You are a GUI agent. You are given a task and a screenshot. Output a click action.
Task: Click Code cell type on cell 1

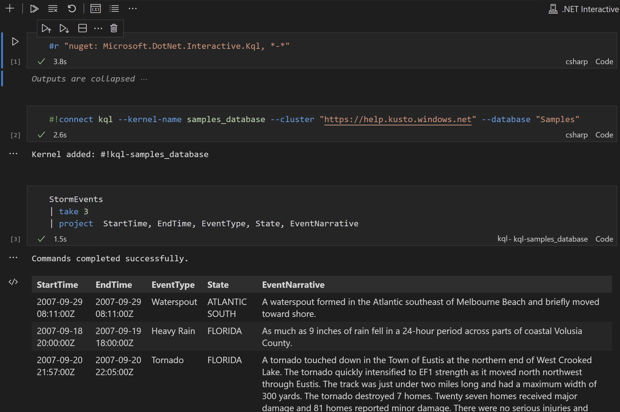[x=604, y=62]
